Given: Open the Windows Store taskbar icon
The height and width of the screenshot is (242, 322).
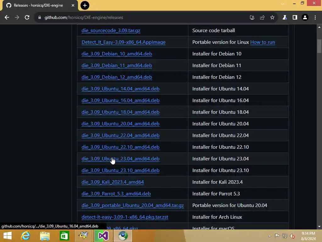Looking at the screenshot, I should point(64,236).
